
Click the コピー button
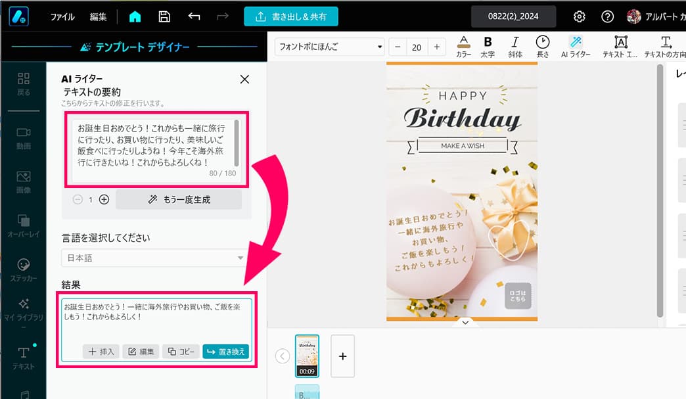click(x=181, y=351)
